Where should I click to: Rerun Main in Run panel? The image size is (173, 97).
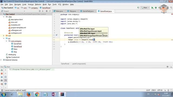pos(2,70)
